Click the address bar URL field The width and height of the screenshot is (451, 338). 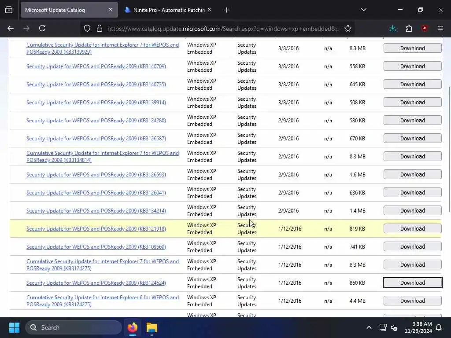click(x=222, y=29)
